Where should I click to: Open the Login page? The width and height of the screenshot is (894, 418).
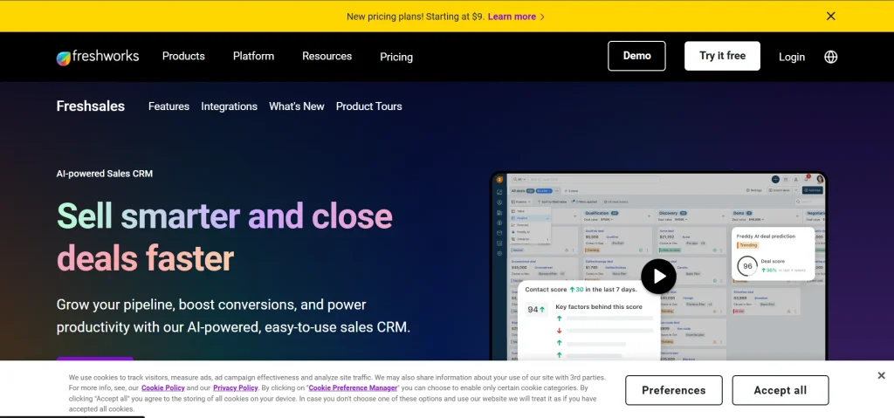[x=792, y=57]
